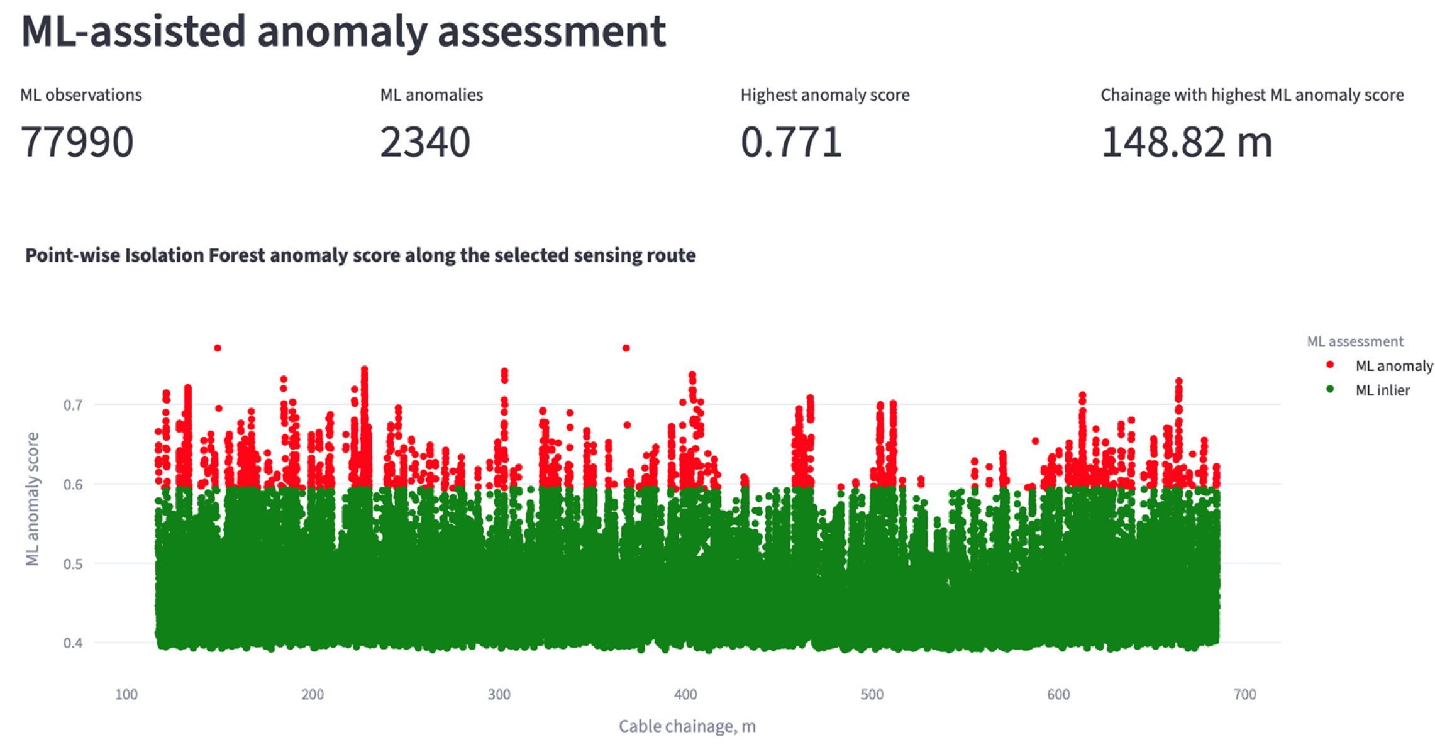Click the Point-wise Isolation Forest chart title
1435x752 pixels.
click(x=360, y=255)
